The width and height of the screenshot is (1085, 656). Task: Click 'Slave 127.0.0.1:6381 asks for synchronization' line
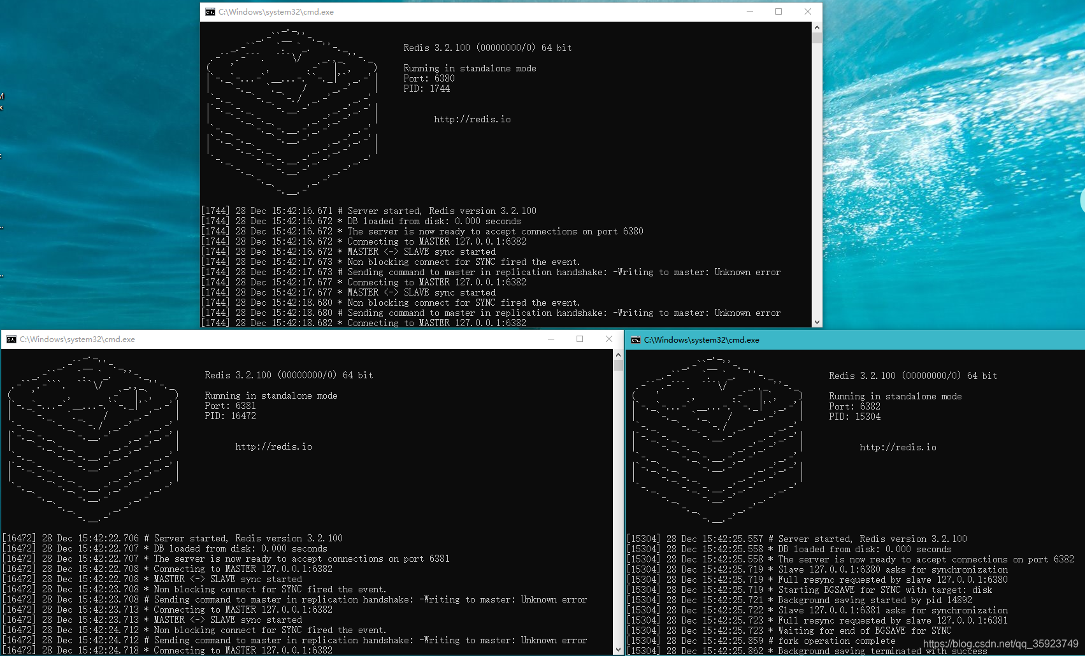tap(817, 610)
